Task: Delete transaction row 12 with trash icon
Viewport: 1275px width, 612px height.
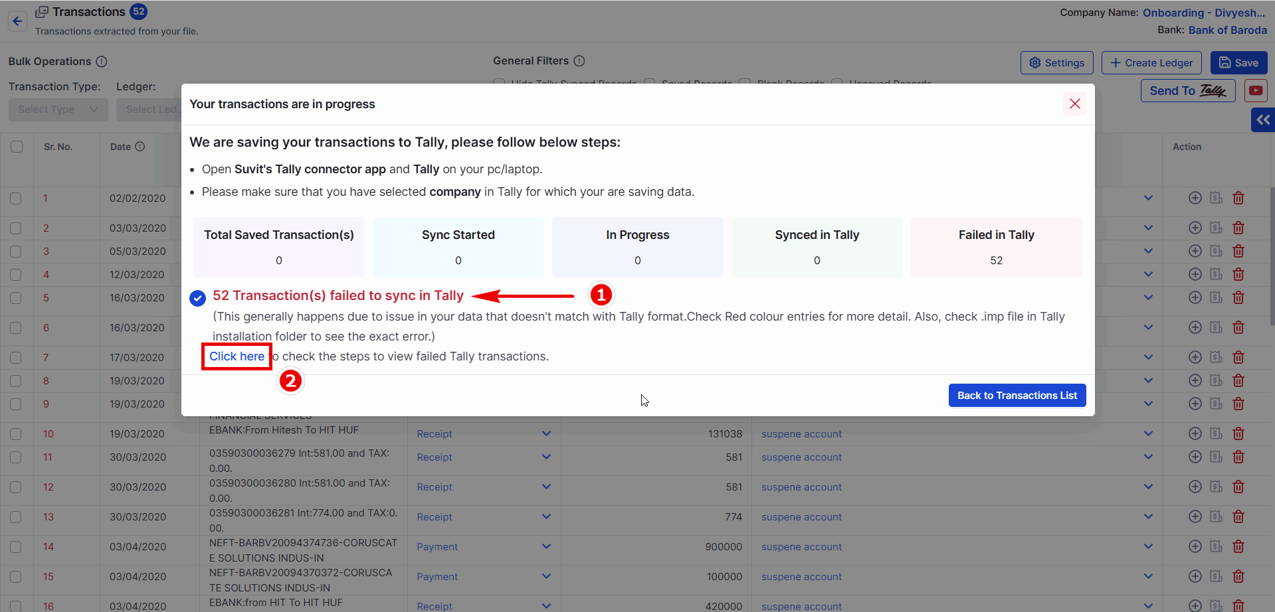Action: coord(1238,487)
